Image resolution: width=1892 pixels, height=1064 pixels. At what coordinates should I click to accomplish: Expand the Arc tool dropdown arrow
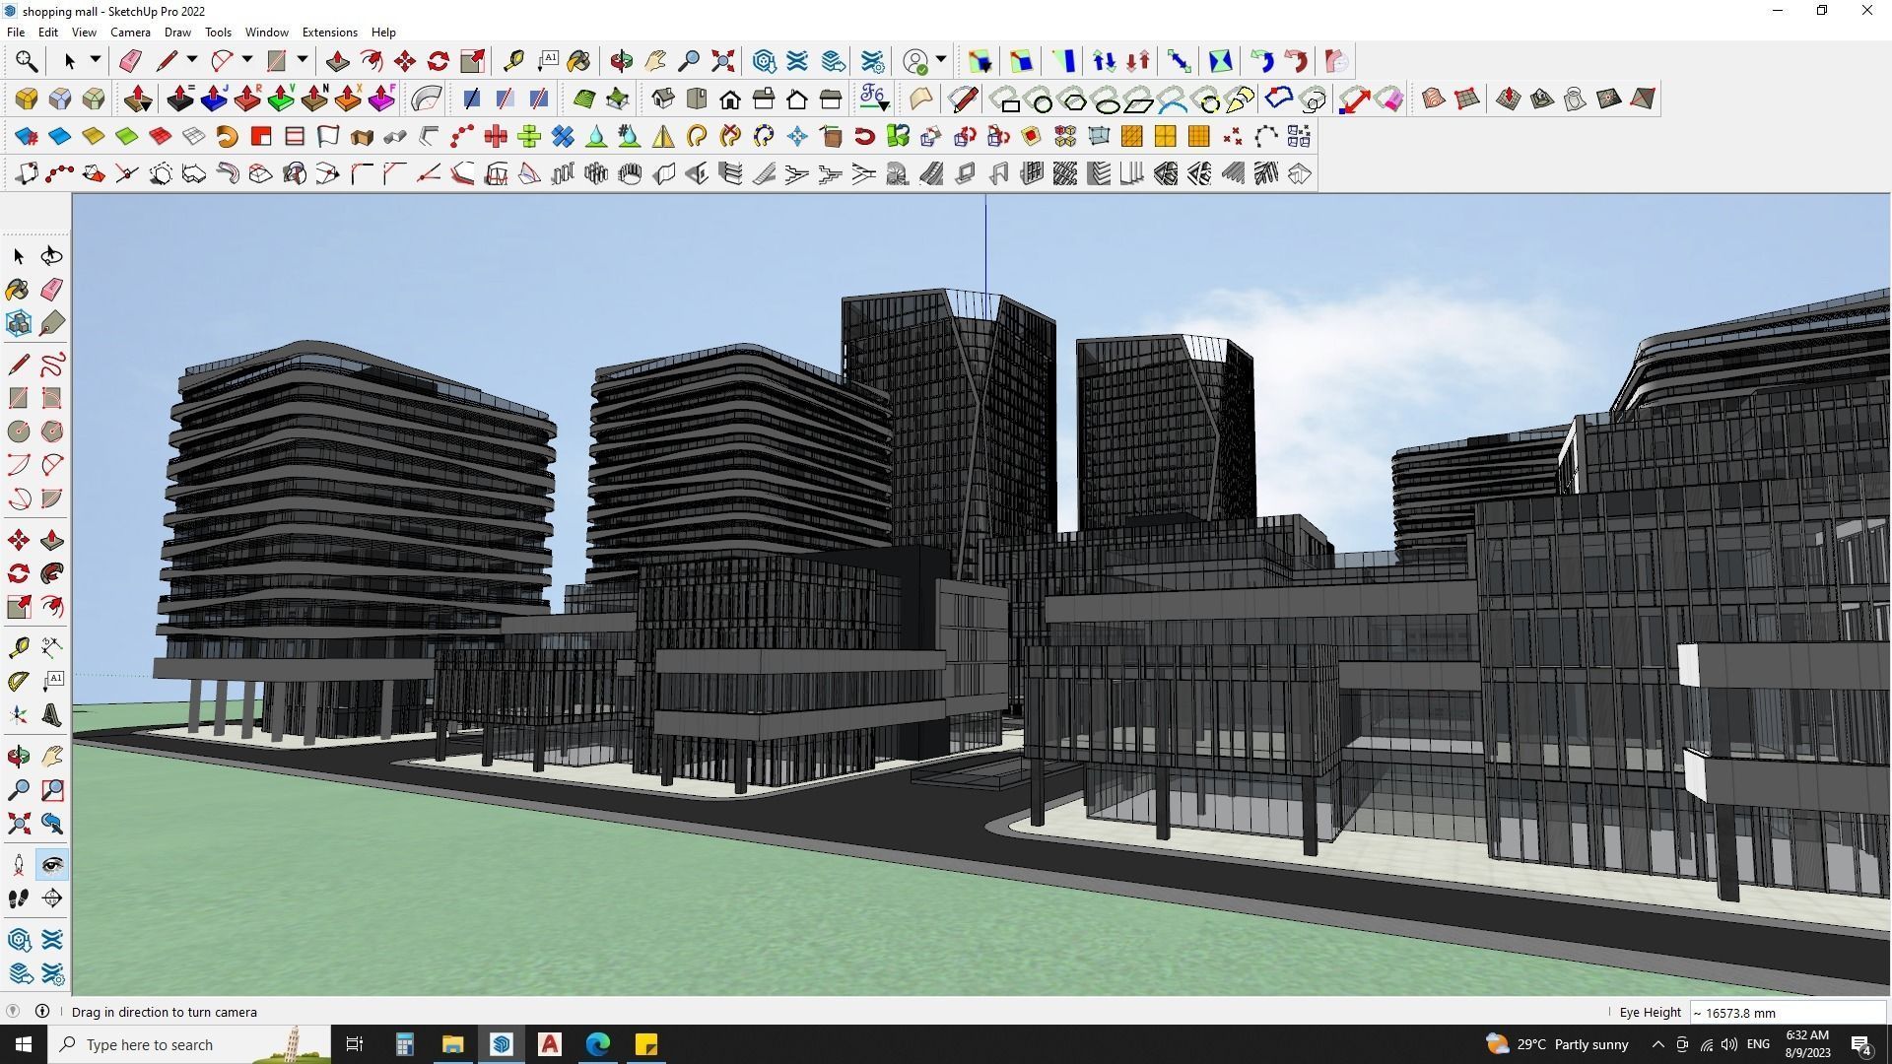pos(247,61)
